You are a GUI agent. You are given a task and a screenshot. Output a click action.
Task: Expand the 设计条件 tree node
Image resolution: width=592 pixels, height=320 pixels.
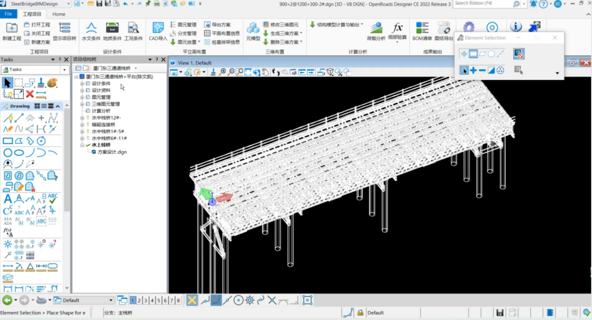point(82,84)
